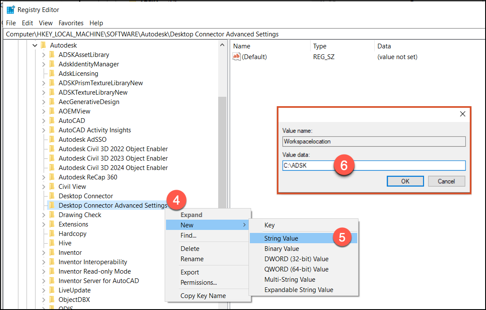Select the Hardcopy key
The height and width of the screenshot is (310, 486).
[x=73, y=234]
